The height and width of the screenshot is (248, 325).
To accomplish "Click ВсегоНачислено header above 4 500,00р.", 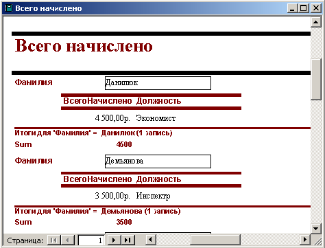I will click(x=97, y=101).
